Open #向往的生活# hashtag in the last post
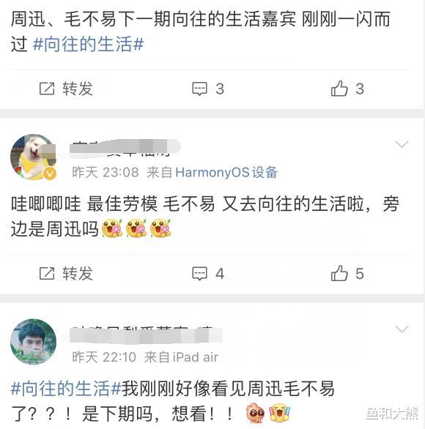425x429 pixels. click(x=66, y=389)
